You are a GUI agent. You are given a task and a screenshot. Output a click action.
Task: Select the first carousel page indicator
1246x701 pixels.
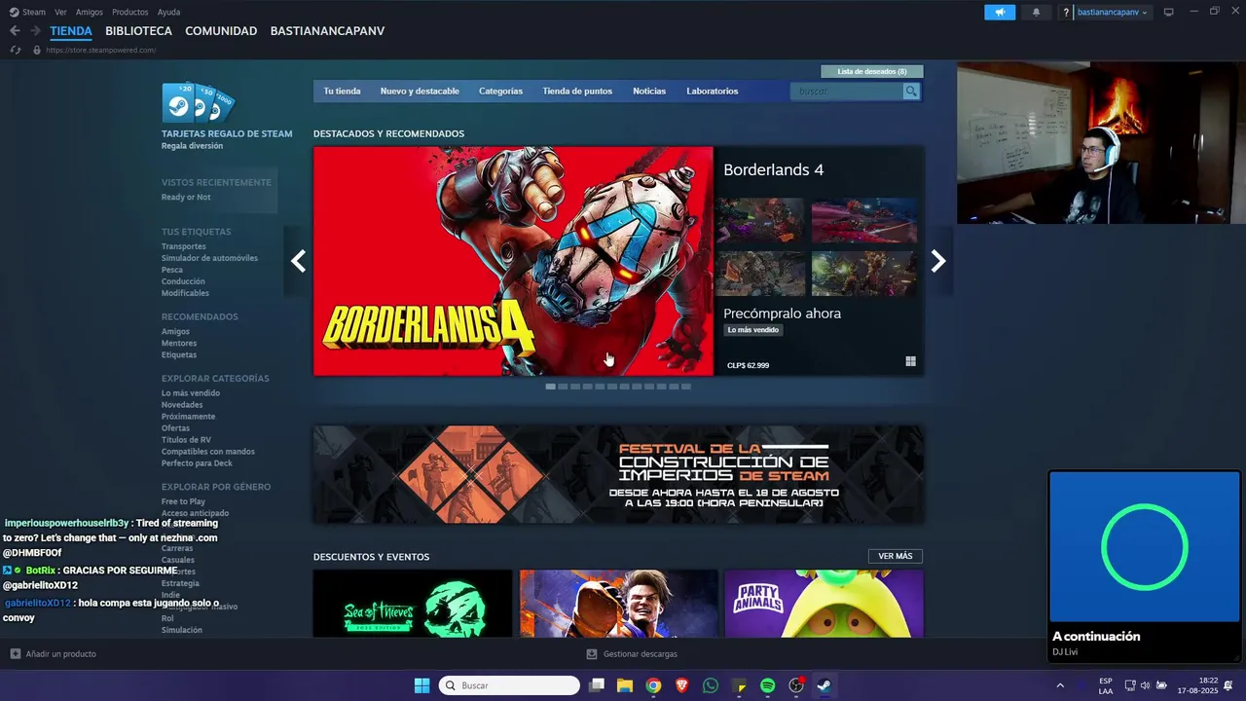(550, 387)
